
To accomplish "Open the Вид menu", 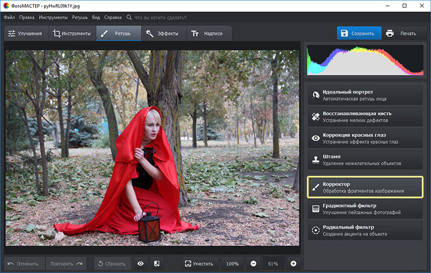I will [96, 17].
